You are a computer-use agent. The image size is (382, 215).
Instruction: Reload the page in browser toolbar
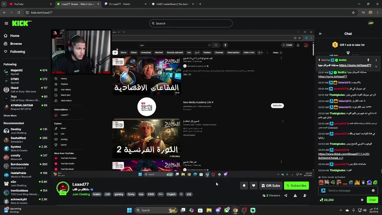pyautogui.click(x=19, y=13)
